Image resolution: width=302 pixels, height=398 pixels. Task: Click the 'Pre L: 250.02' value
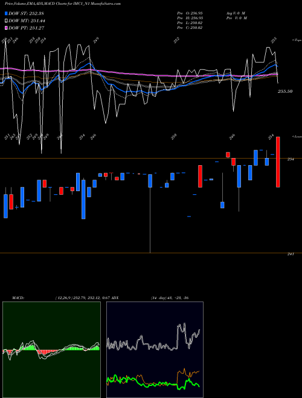click(x=190, y=23)
